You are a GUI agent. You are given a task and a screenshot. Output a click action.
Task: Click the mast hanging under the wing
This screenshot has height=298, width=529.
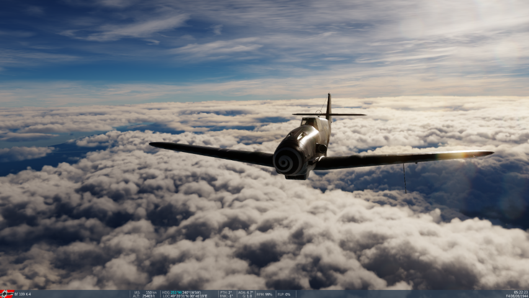(404, 178)
